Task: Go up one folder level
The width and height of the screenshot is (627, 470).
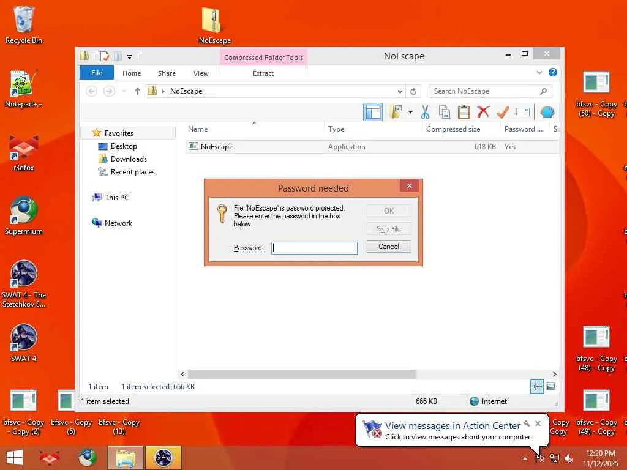Action: pyautogui.click(x=138, y=92)
